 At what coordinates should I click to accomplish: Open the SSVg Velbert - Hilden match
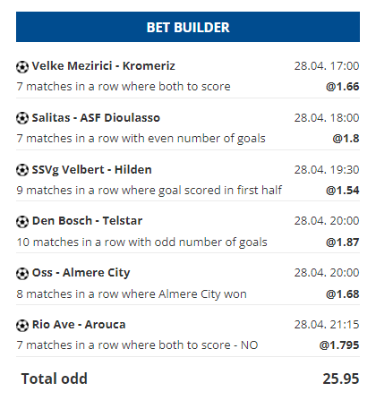(91, 170)
